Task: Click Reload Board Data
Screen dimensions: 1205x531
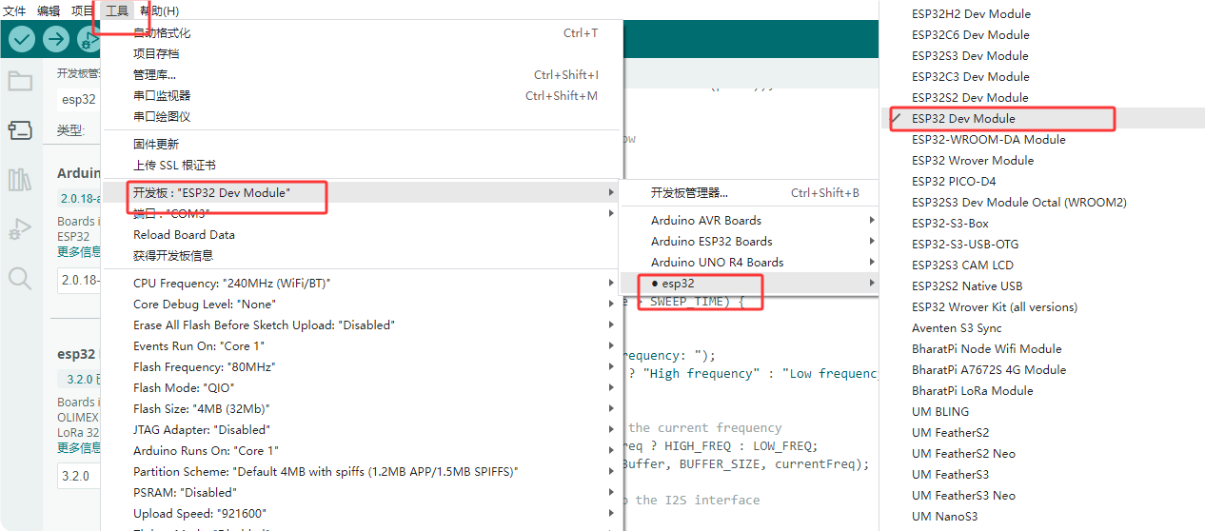Action: coord(362,234)
